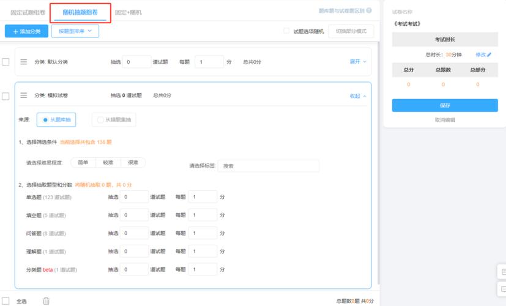Enable the 试题选项随机 checkbox
This screenshot has width=506, height=306.
pyautogui.click(x=286, y=31)
